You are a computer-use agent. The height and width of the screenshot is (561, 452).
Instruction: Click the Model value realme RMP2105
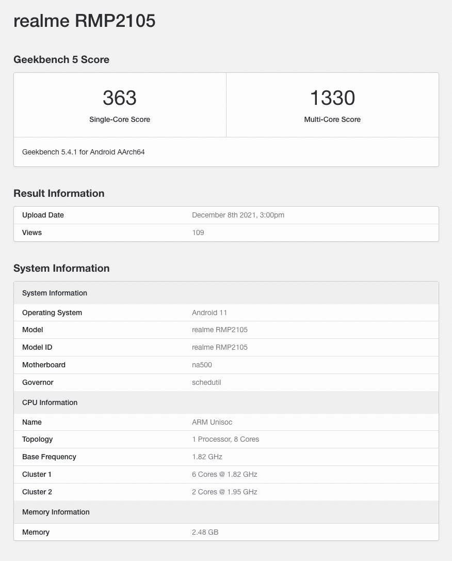click(x=220, y=330)
